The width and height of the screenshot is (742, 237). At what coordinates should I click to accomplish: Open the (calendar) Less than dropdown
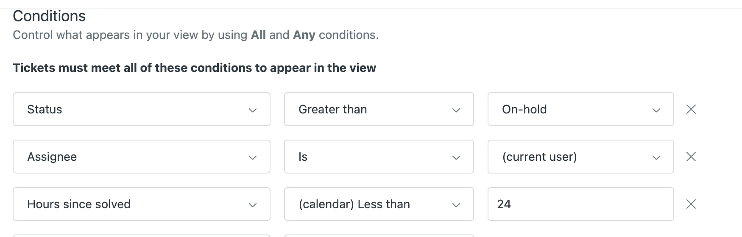coord(379,204)
